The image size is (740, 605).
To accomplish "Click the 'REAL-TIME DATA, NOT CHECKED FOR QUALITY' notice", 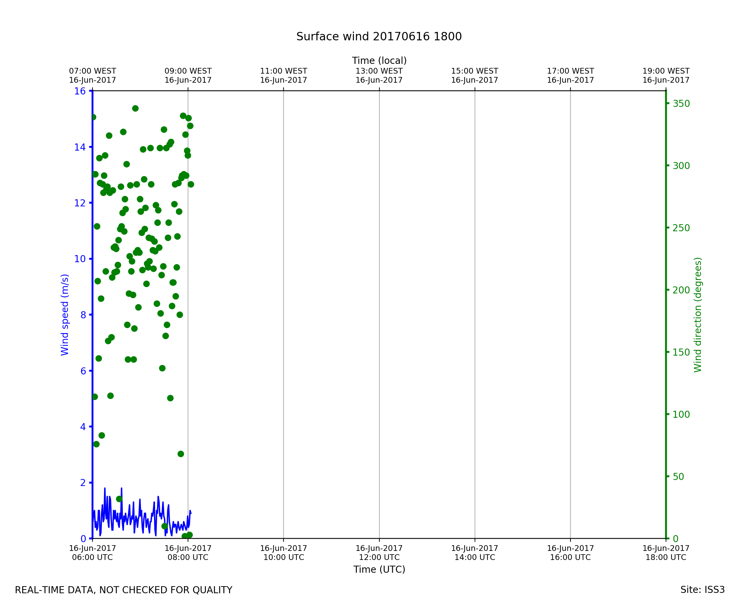I will pyautogui.click(x=123, y=590).
